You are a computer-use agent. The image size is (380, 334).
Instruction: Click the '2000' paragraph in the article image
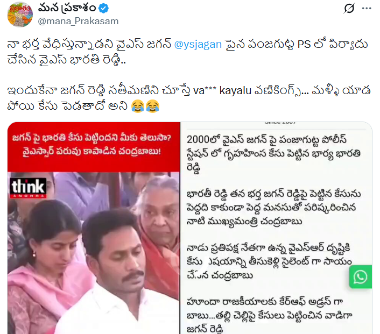tap(274, 154)
